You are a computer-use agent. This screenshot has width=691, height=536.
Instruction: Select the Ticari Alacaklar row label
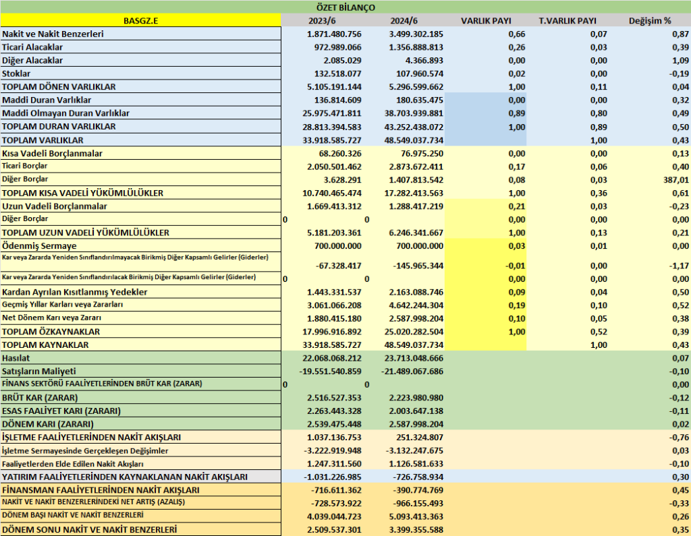(x=32, y=47)
